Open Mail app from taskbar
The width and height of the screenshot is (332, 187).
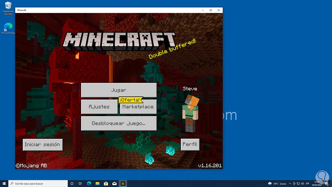[115, 183]
